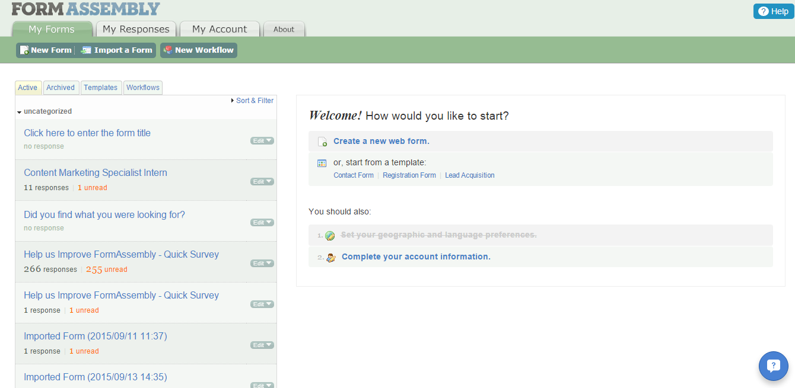Open 'Did you find what you were looking for?' form
This screenshot has width=795, height=388.
(104, 214)
